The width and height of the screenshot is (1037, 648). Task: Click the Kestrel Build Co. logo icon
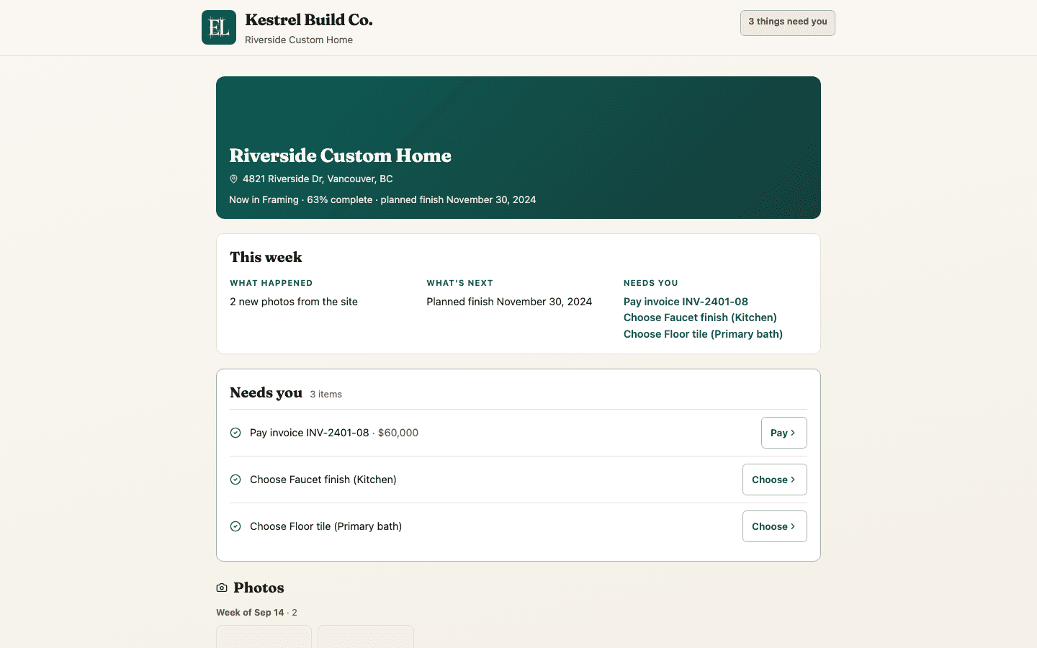pyautogui.click(x=219, y=27)
